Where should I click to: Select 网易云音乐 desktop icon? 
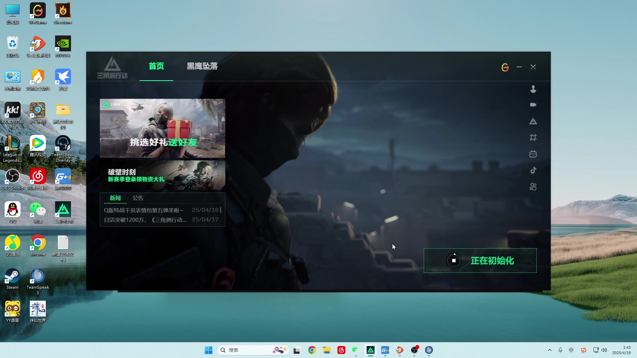click(38, 179)
